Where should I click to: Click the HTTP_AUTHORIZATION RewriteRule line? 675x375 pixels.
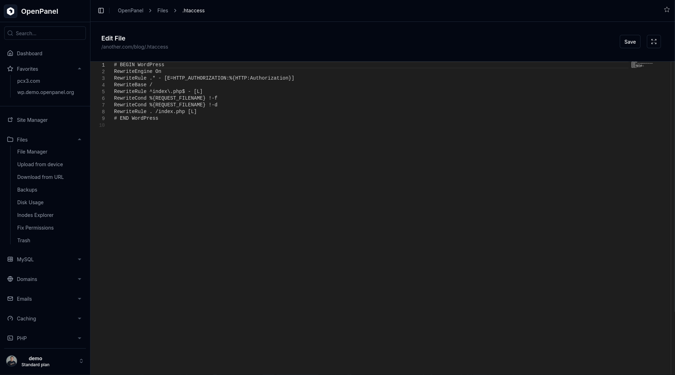pyautogui.click(x=204, y=78)
